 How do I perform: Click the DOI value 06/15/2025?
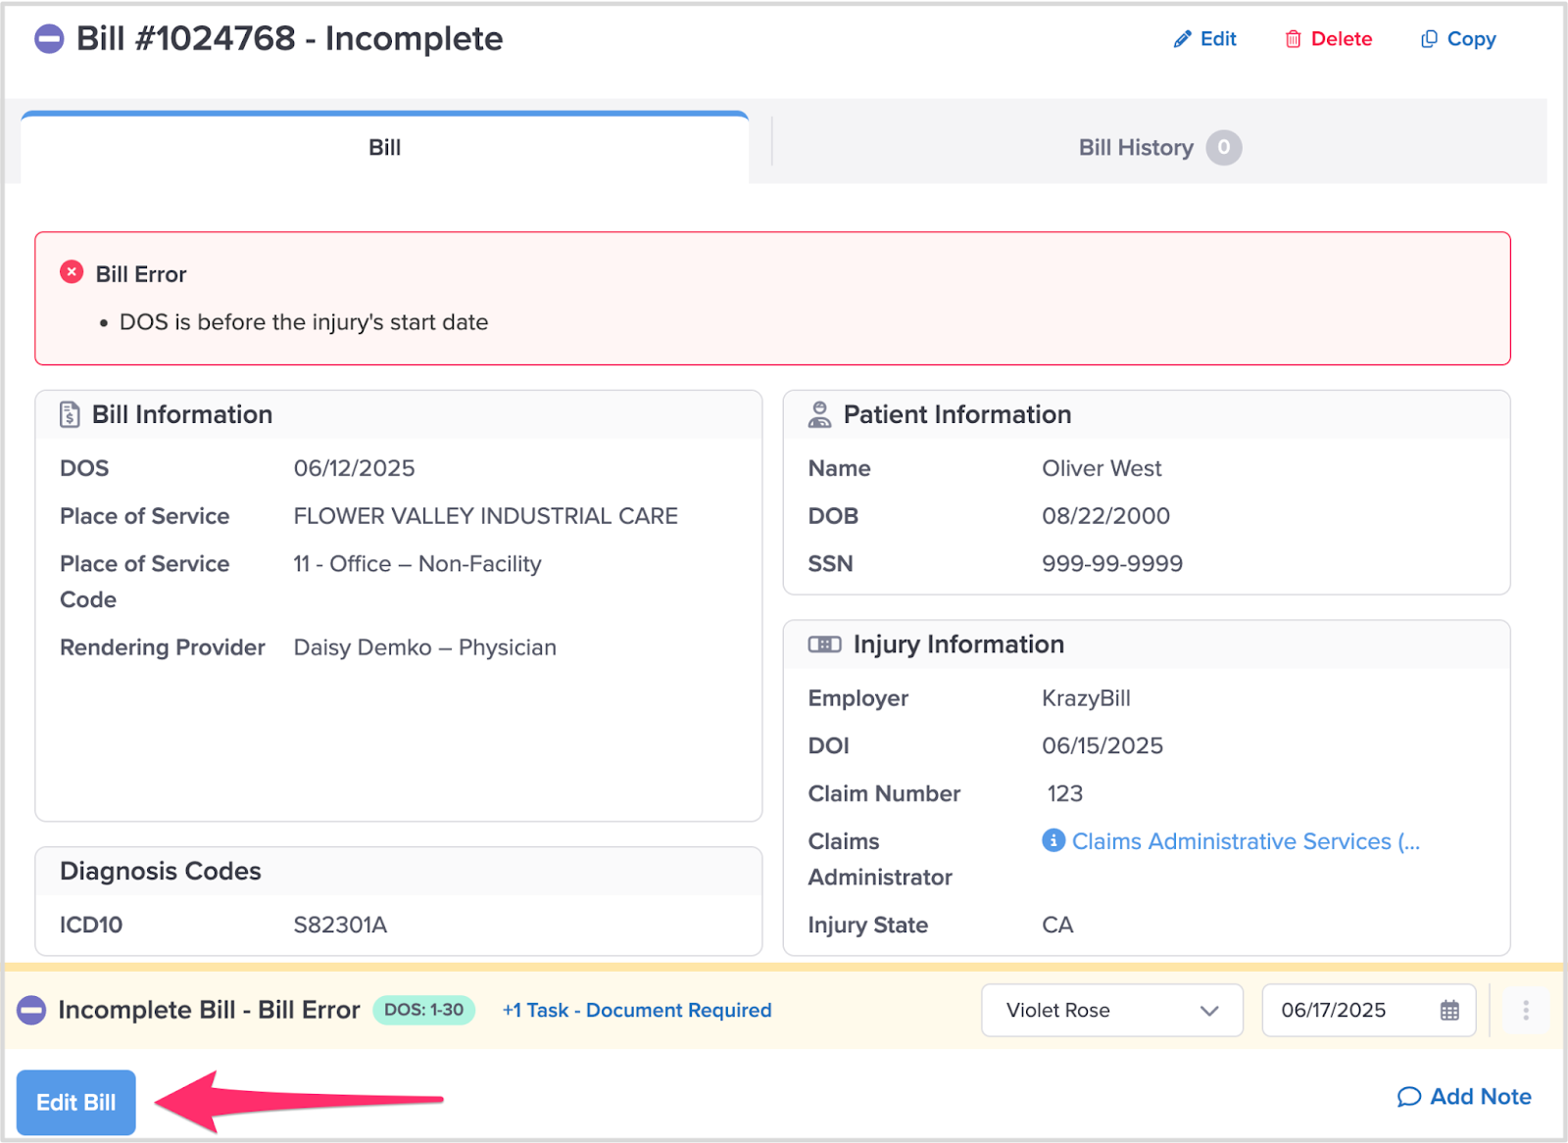(x=1102, y=745)
